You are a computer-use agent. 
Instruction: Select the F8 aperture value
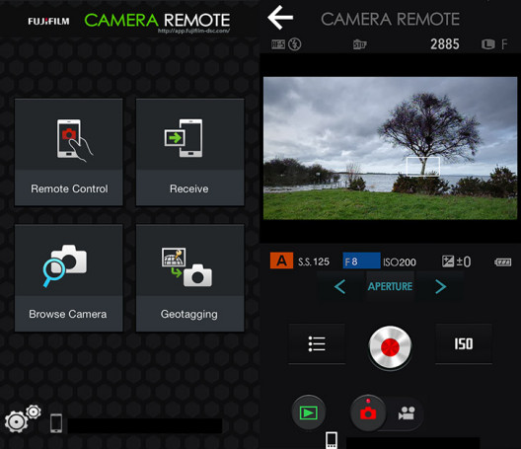(x=361, y=261)
